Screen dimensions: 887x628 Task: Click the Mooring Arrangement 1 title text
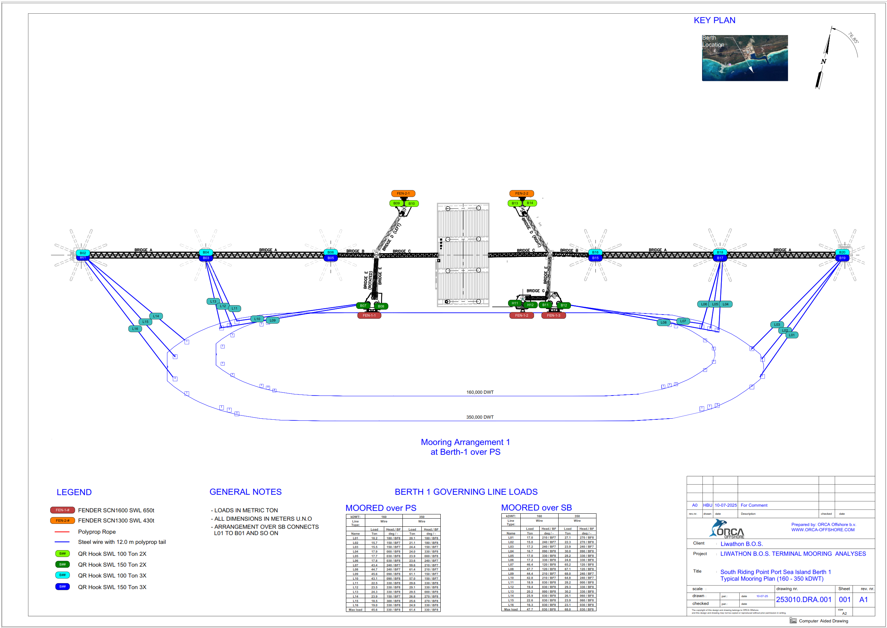(x=465, y=442)
